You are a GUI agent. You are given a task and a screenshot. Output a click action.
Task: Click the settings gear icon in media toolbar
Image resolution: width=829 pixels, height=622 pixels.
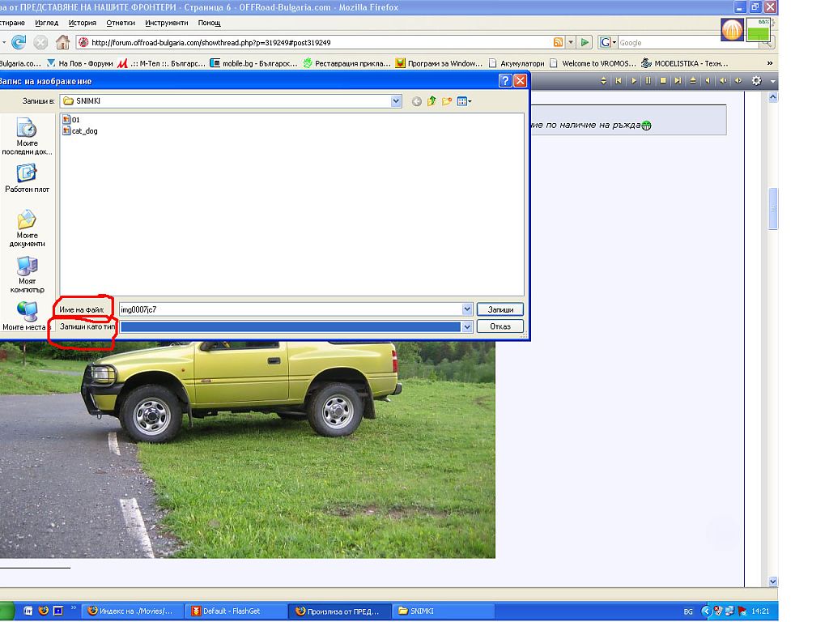pos(757,81)
